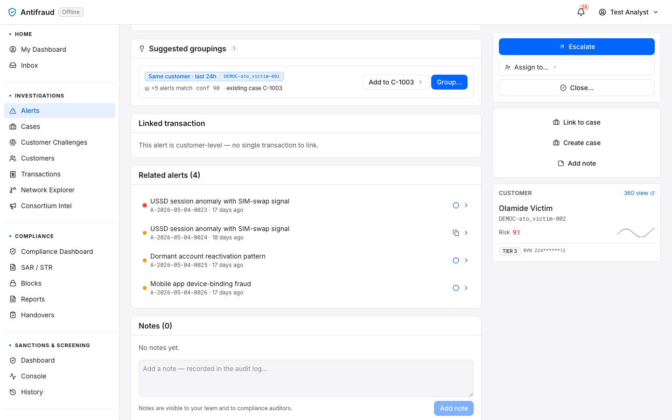Open the Assign to... dropdown
Screen dimensions: 672x420
(x=577, y=67)
